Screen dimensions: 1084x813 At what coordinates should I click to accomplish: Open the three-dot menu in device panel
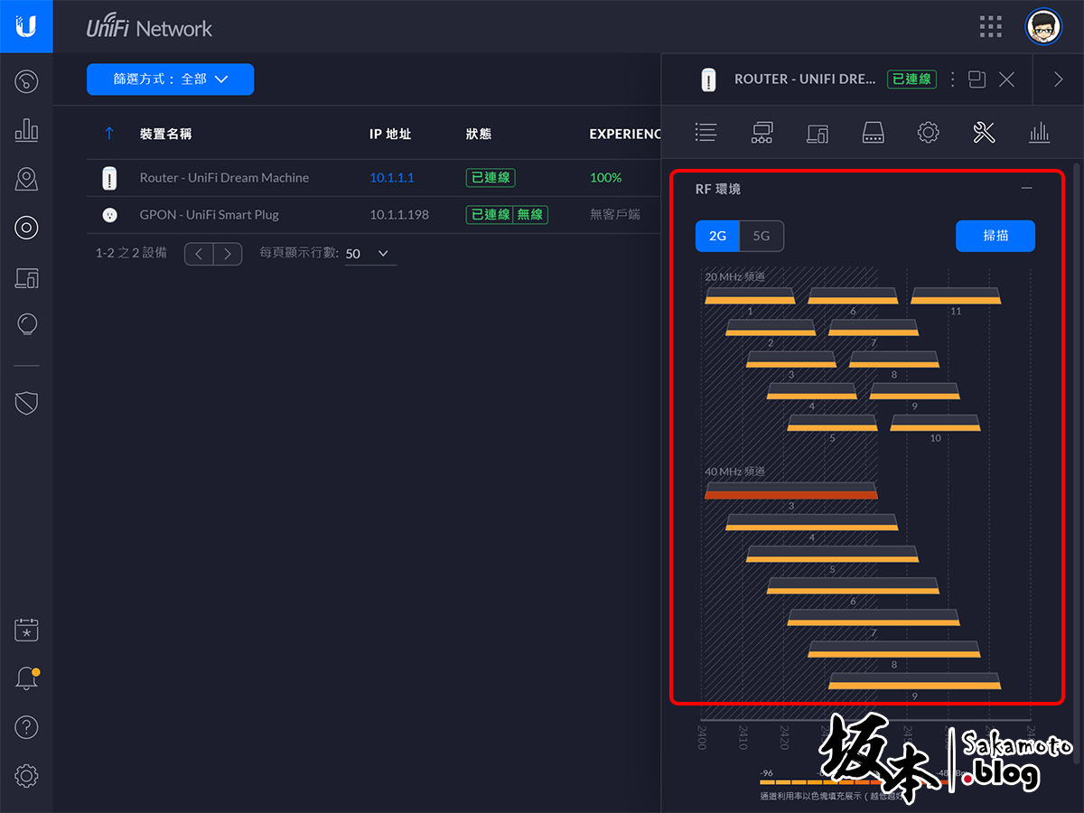point(950,79)
